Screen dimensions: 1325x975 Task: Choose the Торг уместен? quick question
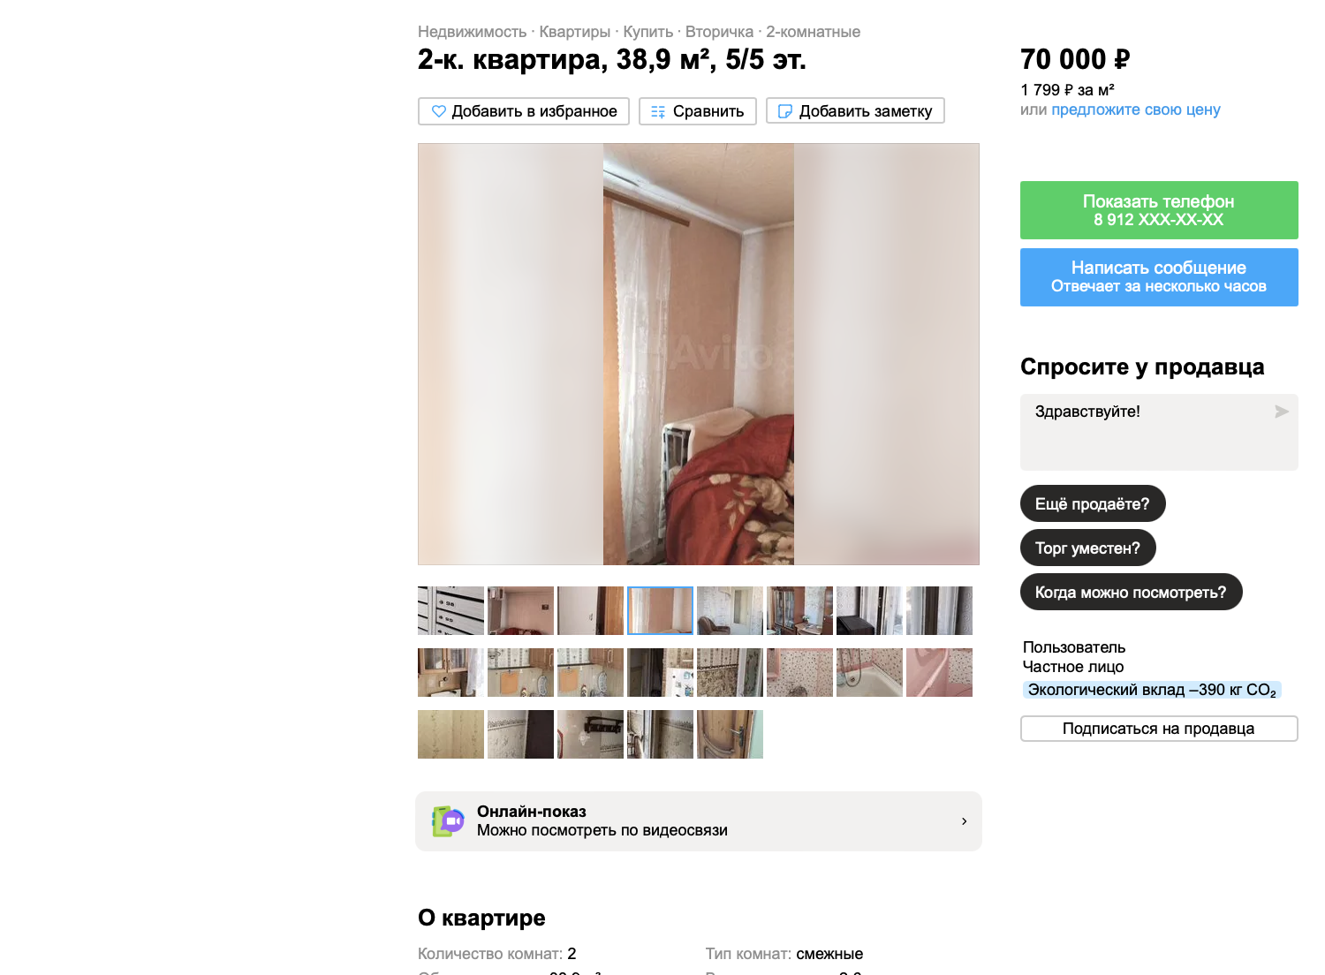click(1087, 548)
